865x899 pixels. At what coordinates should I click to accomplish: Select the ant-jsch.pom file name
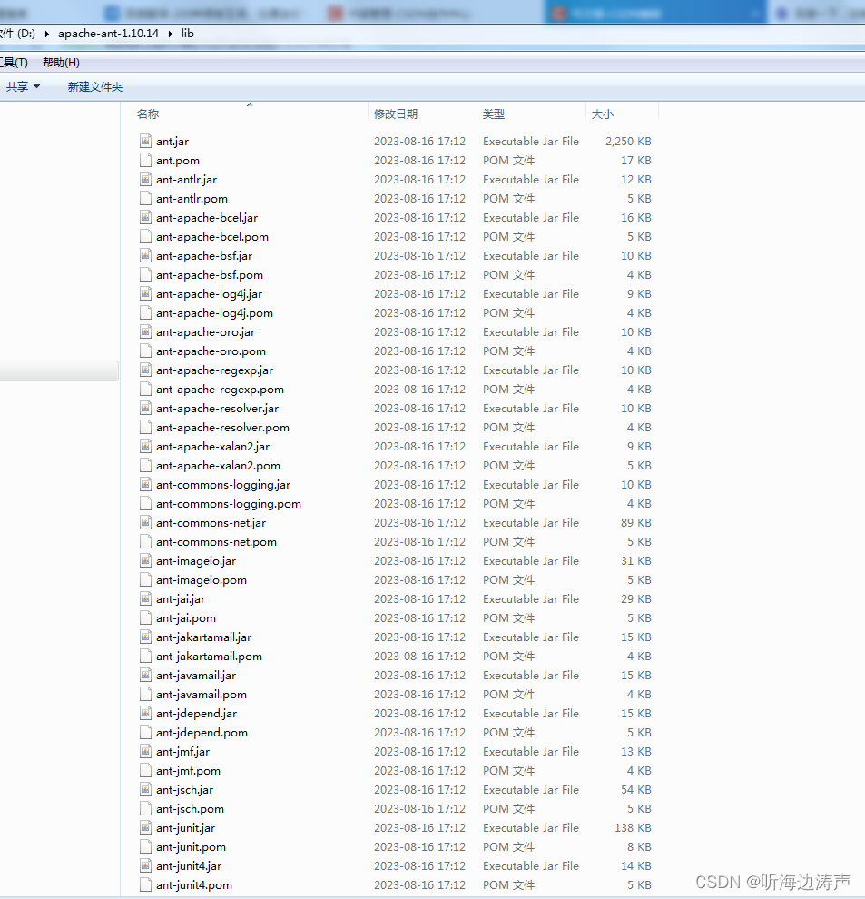coord(191,808)
